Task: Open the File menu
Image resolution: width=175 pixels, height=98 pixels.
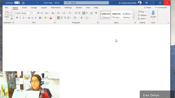Action: [x=6, y=8]
